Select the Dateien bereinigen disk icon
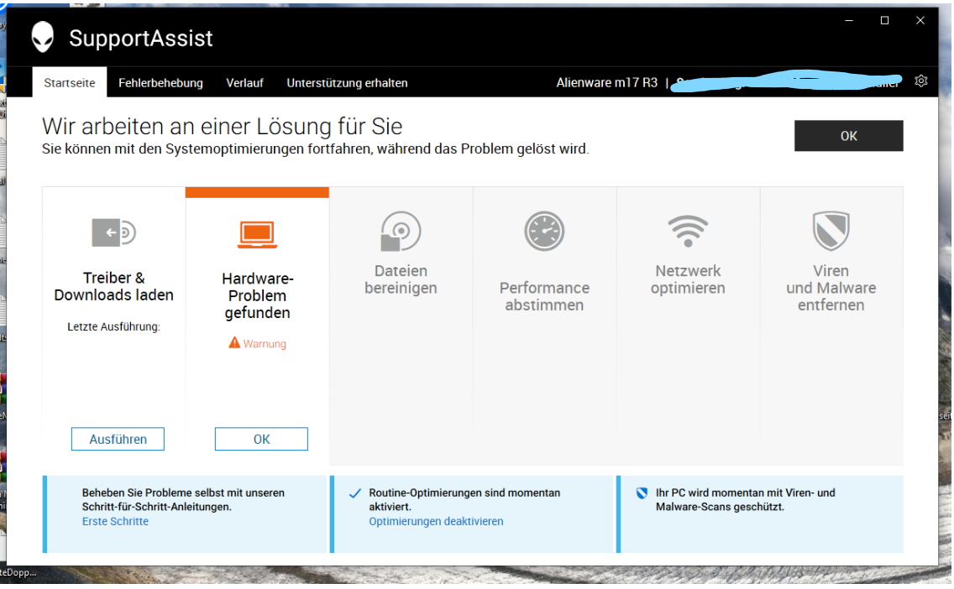954x589 pixels. click(x=401, y=232)
